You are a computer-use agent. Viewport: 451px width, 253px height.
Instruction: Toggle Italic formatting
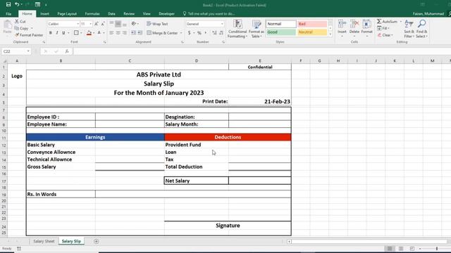[57, 33]
